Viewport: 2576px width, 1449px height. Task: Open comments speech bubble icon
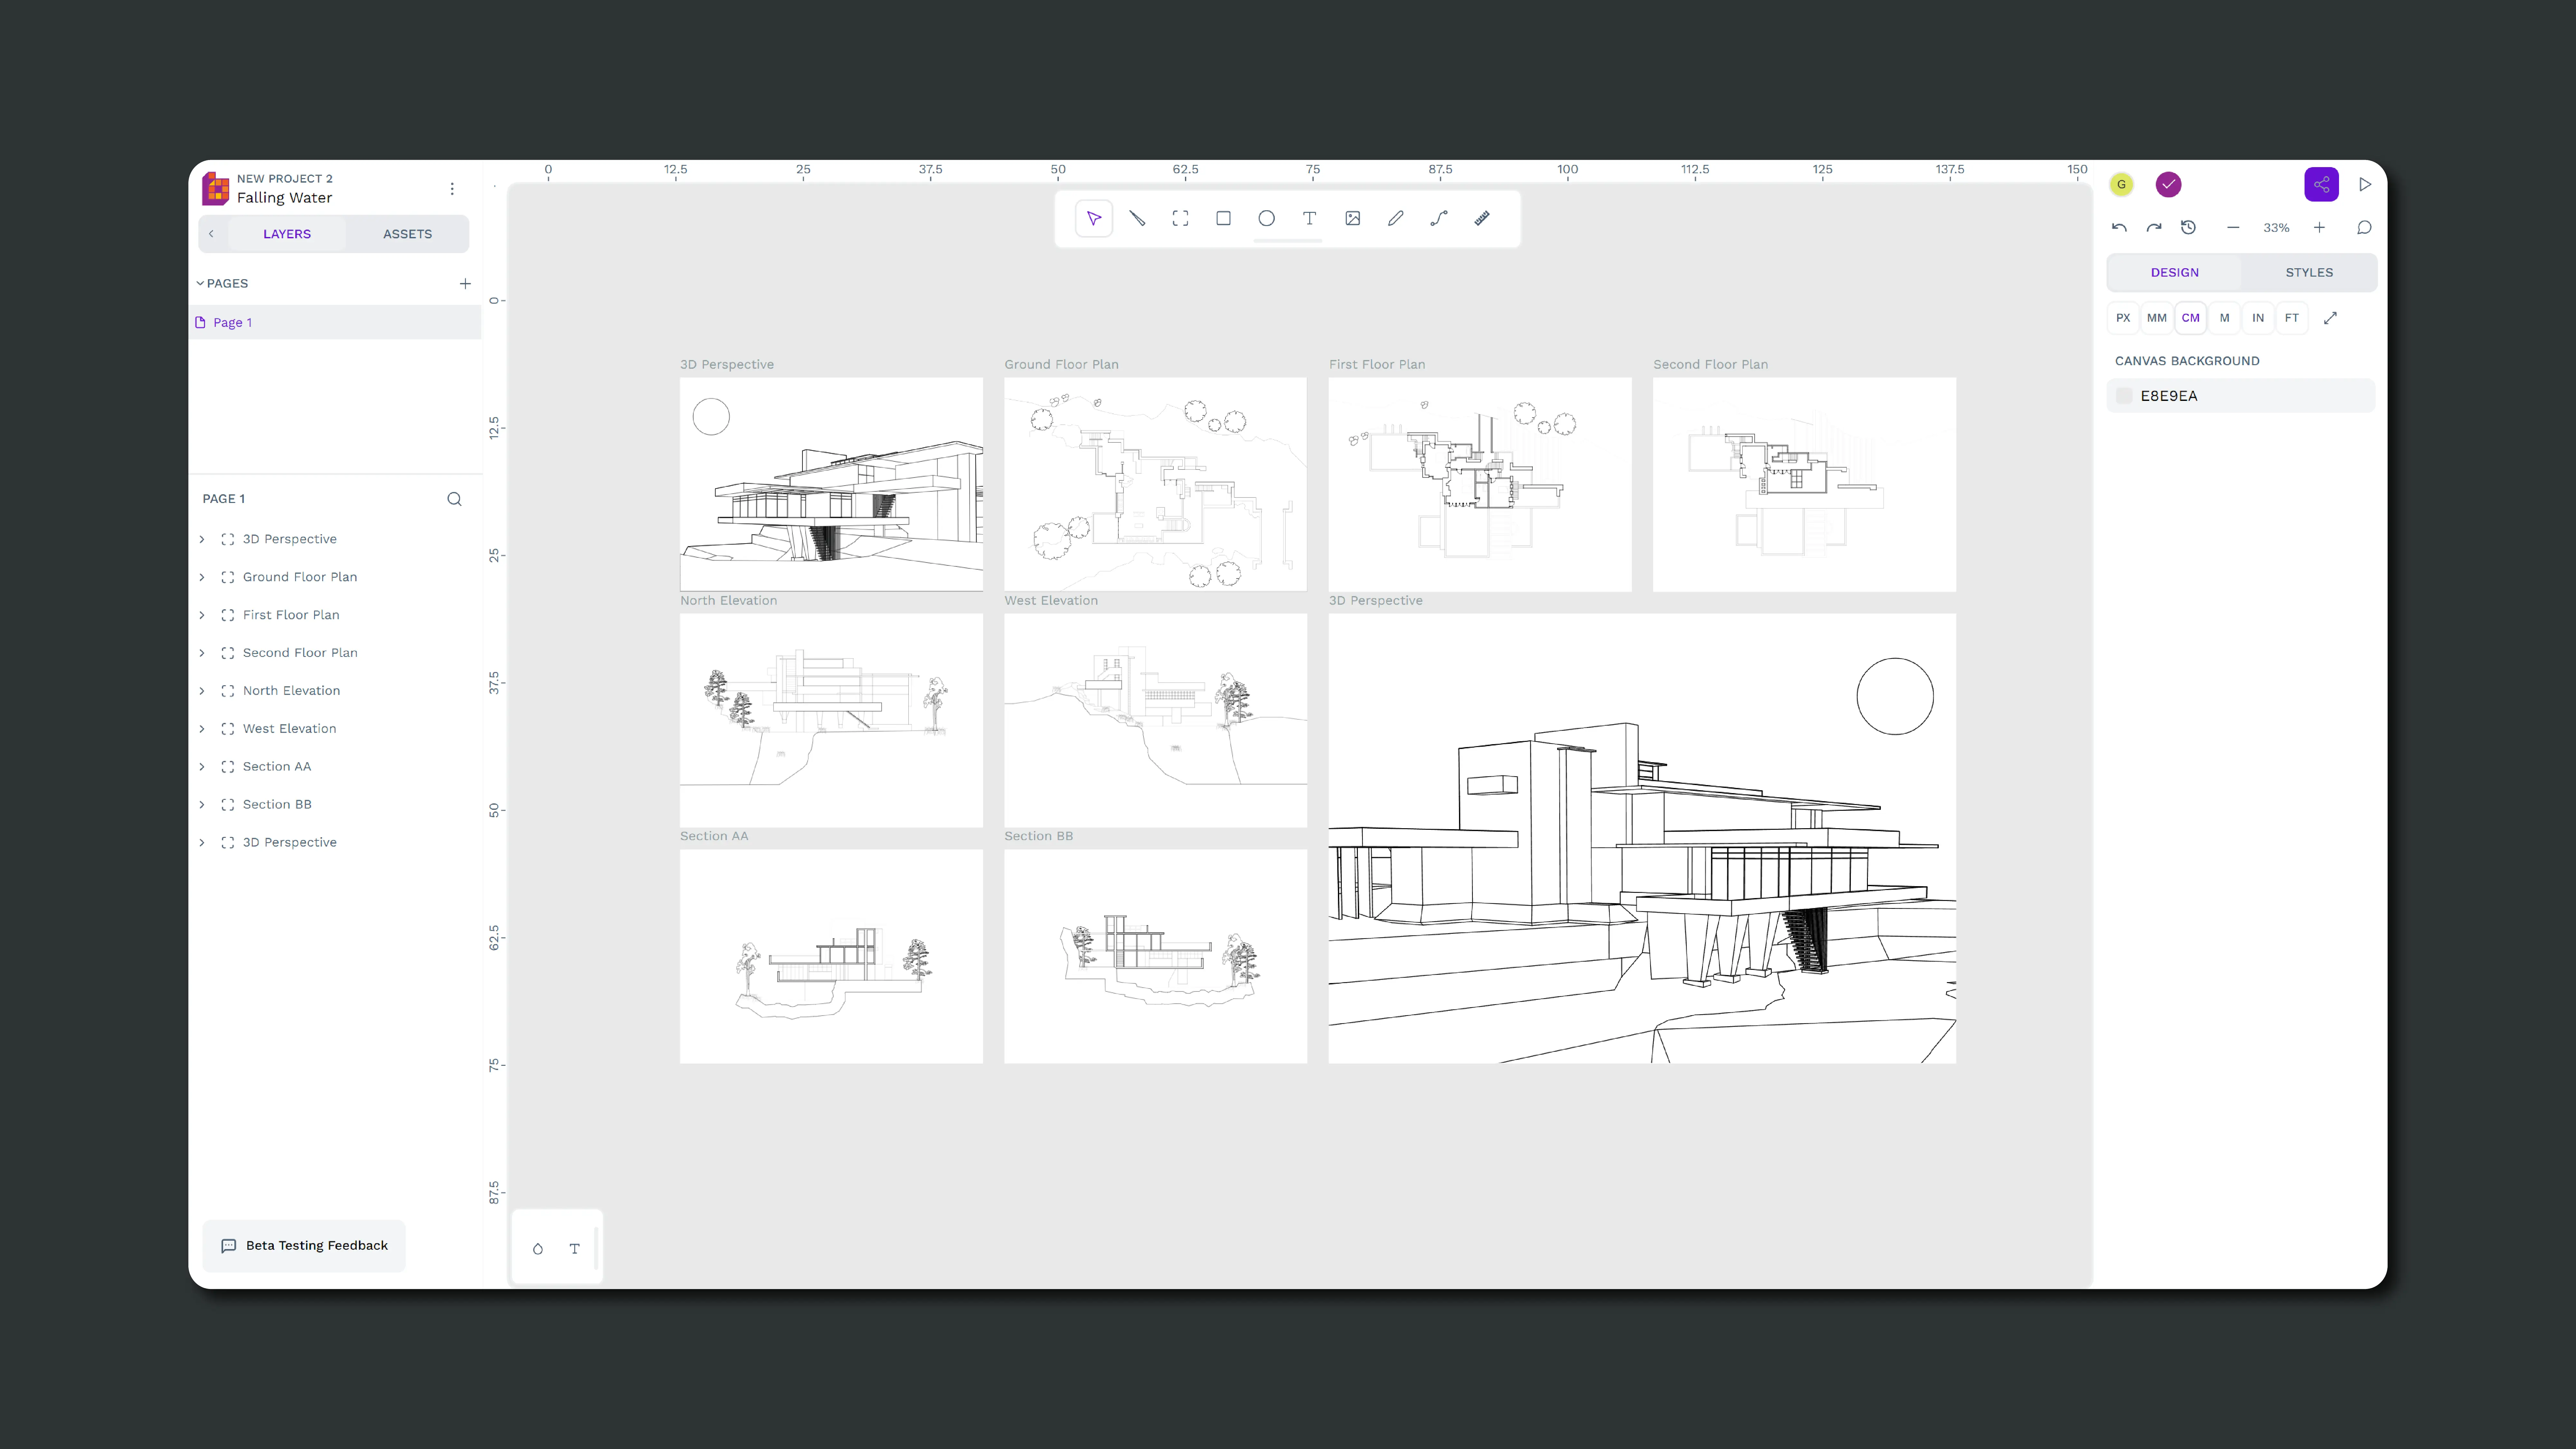click(x=2364, y=228)
